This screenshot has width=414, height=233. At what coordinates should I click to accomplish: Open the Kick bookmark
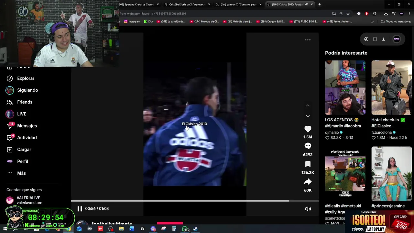point(148,22)
